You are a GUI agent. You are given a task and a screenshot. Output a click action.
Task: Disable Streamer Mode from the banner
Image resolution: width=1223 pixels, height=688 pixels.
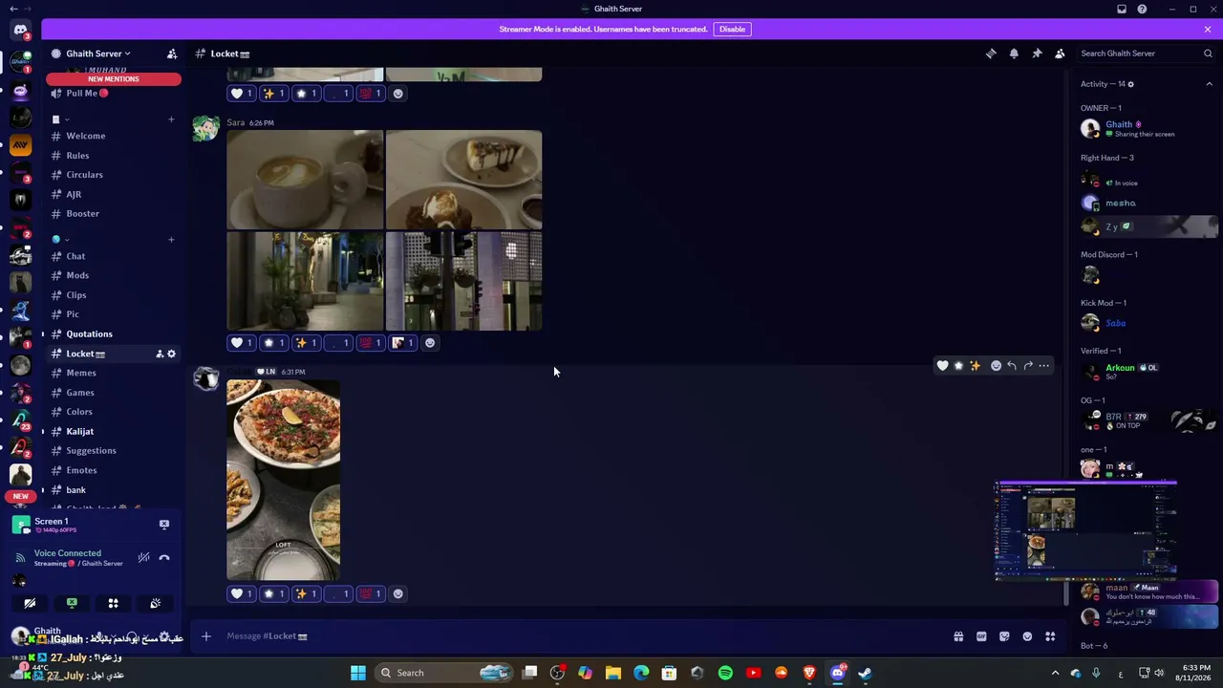732,30
